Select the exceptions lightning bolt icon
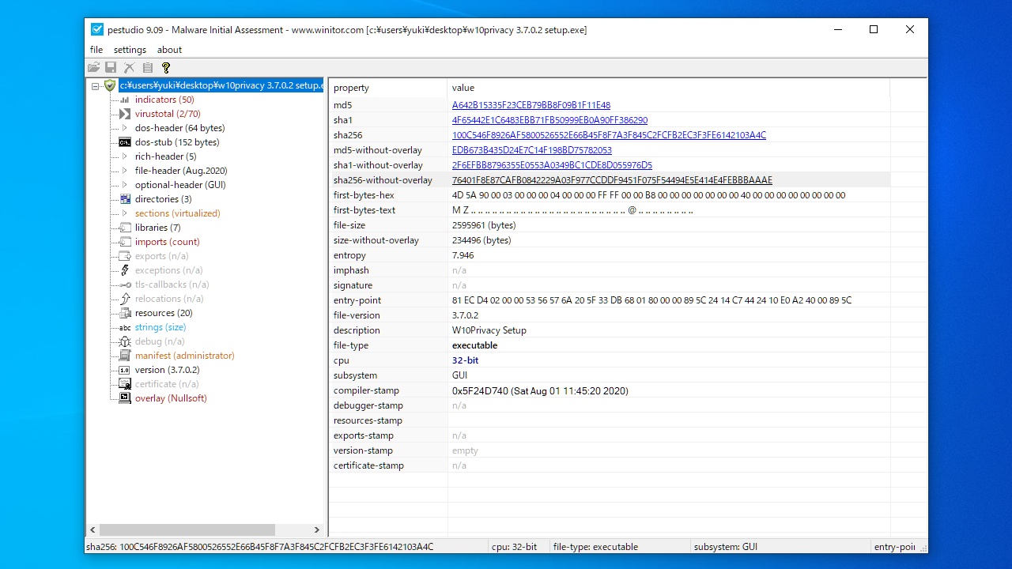 pos(125,270)
